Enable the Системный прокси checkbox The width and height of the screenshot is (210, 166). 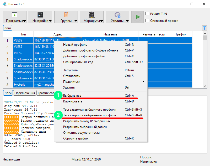pos(147,20)
